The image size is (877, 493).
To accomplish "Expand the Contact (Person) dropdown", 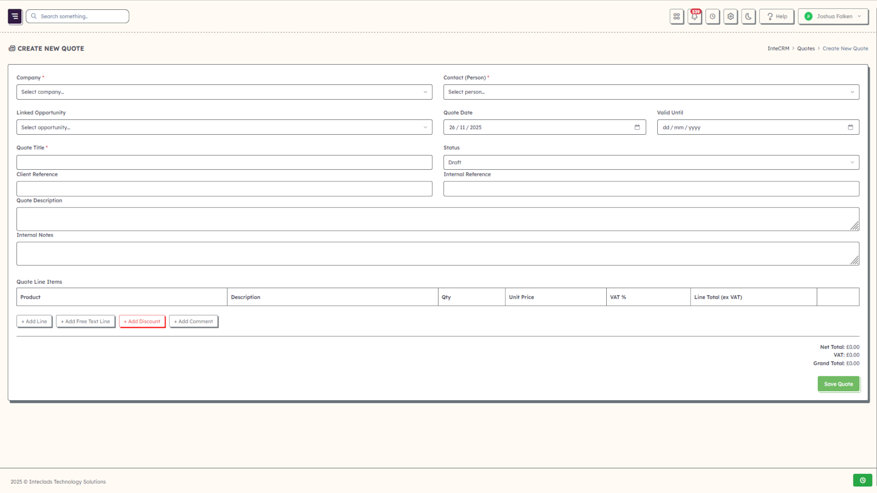I will (x=651, y=92).
